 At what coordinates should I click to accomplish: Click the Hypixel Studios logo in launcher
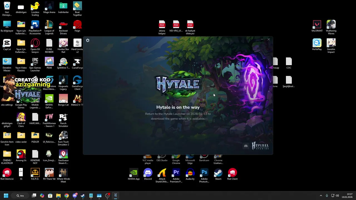pos(260,146)
